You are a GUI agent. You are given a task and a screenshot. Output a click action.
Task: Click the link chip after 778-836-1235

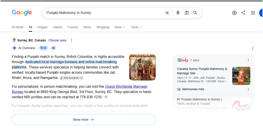[x=106, y=97]
